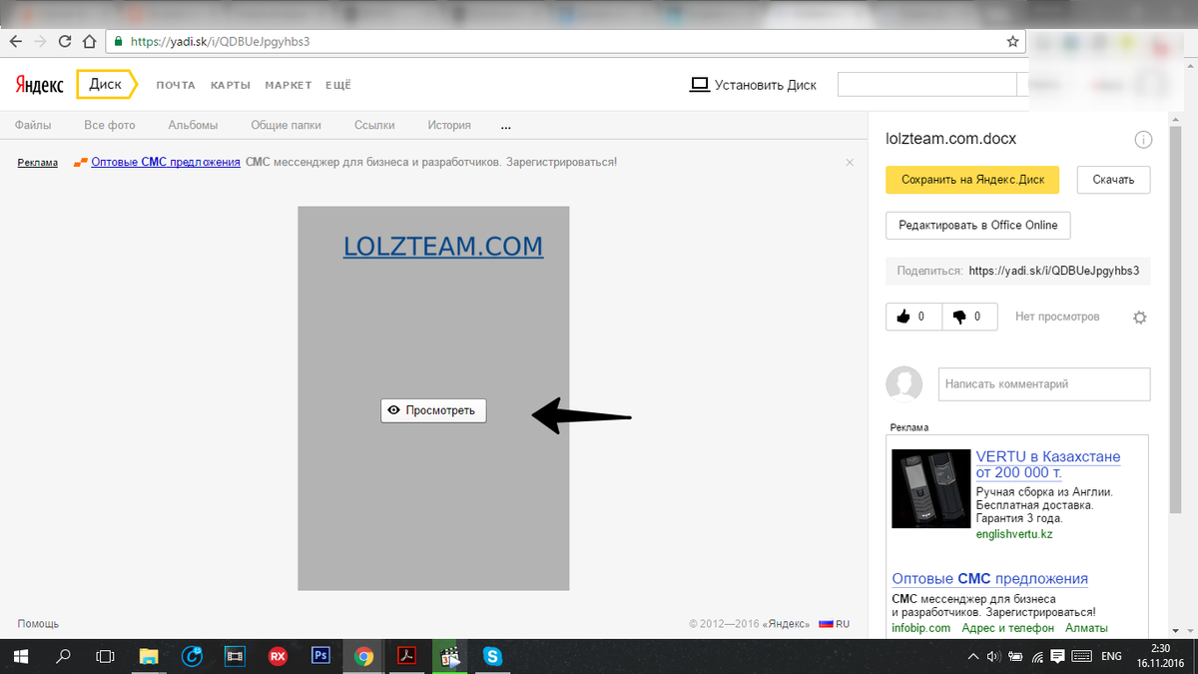The image size is (1198, 674).
Task: Open Photoshop from the taskbar
Action: tap(320, 657)
